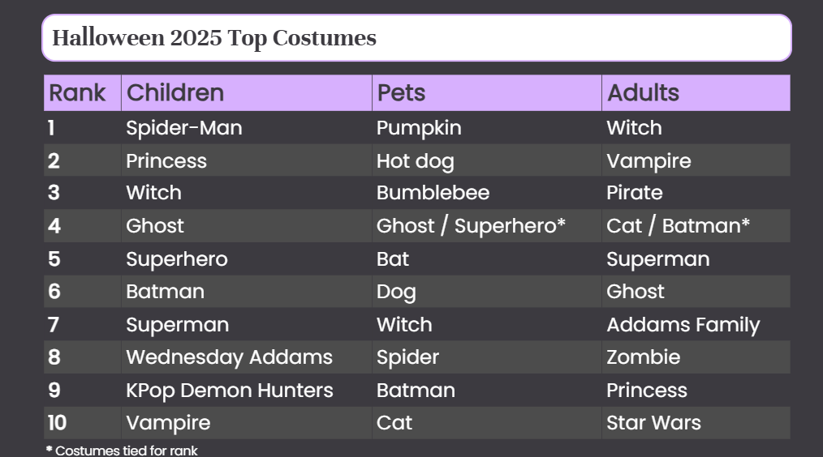Select the Rank column header
Image resolution: width=823 pixels, height=457 pixels.
[x=83, y=92]
